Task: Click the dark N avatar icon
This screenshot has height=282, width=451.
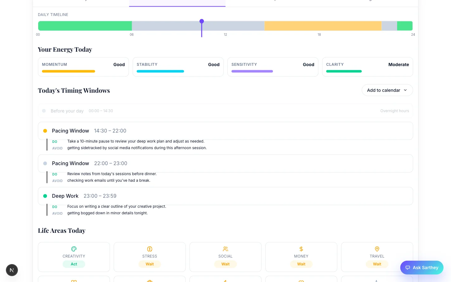Action: [12, 270]
